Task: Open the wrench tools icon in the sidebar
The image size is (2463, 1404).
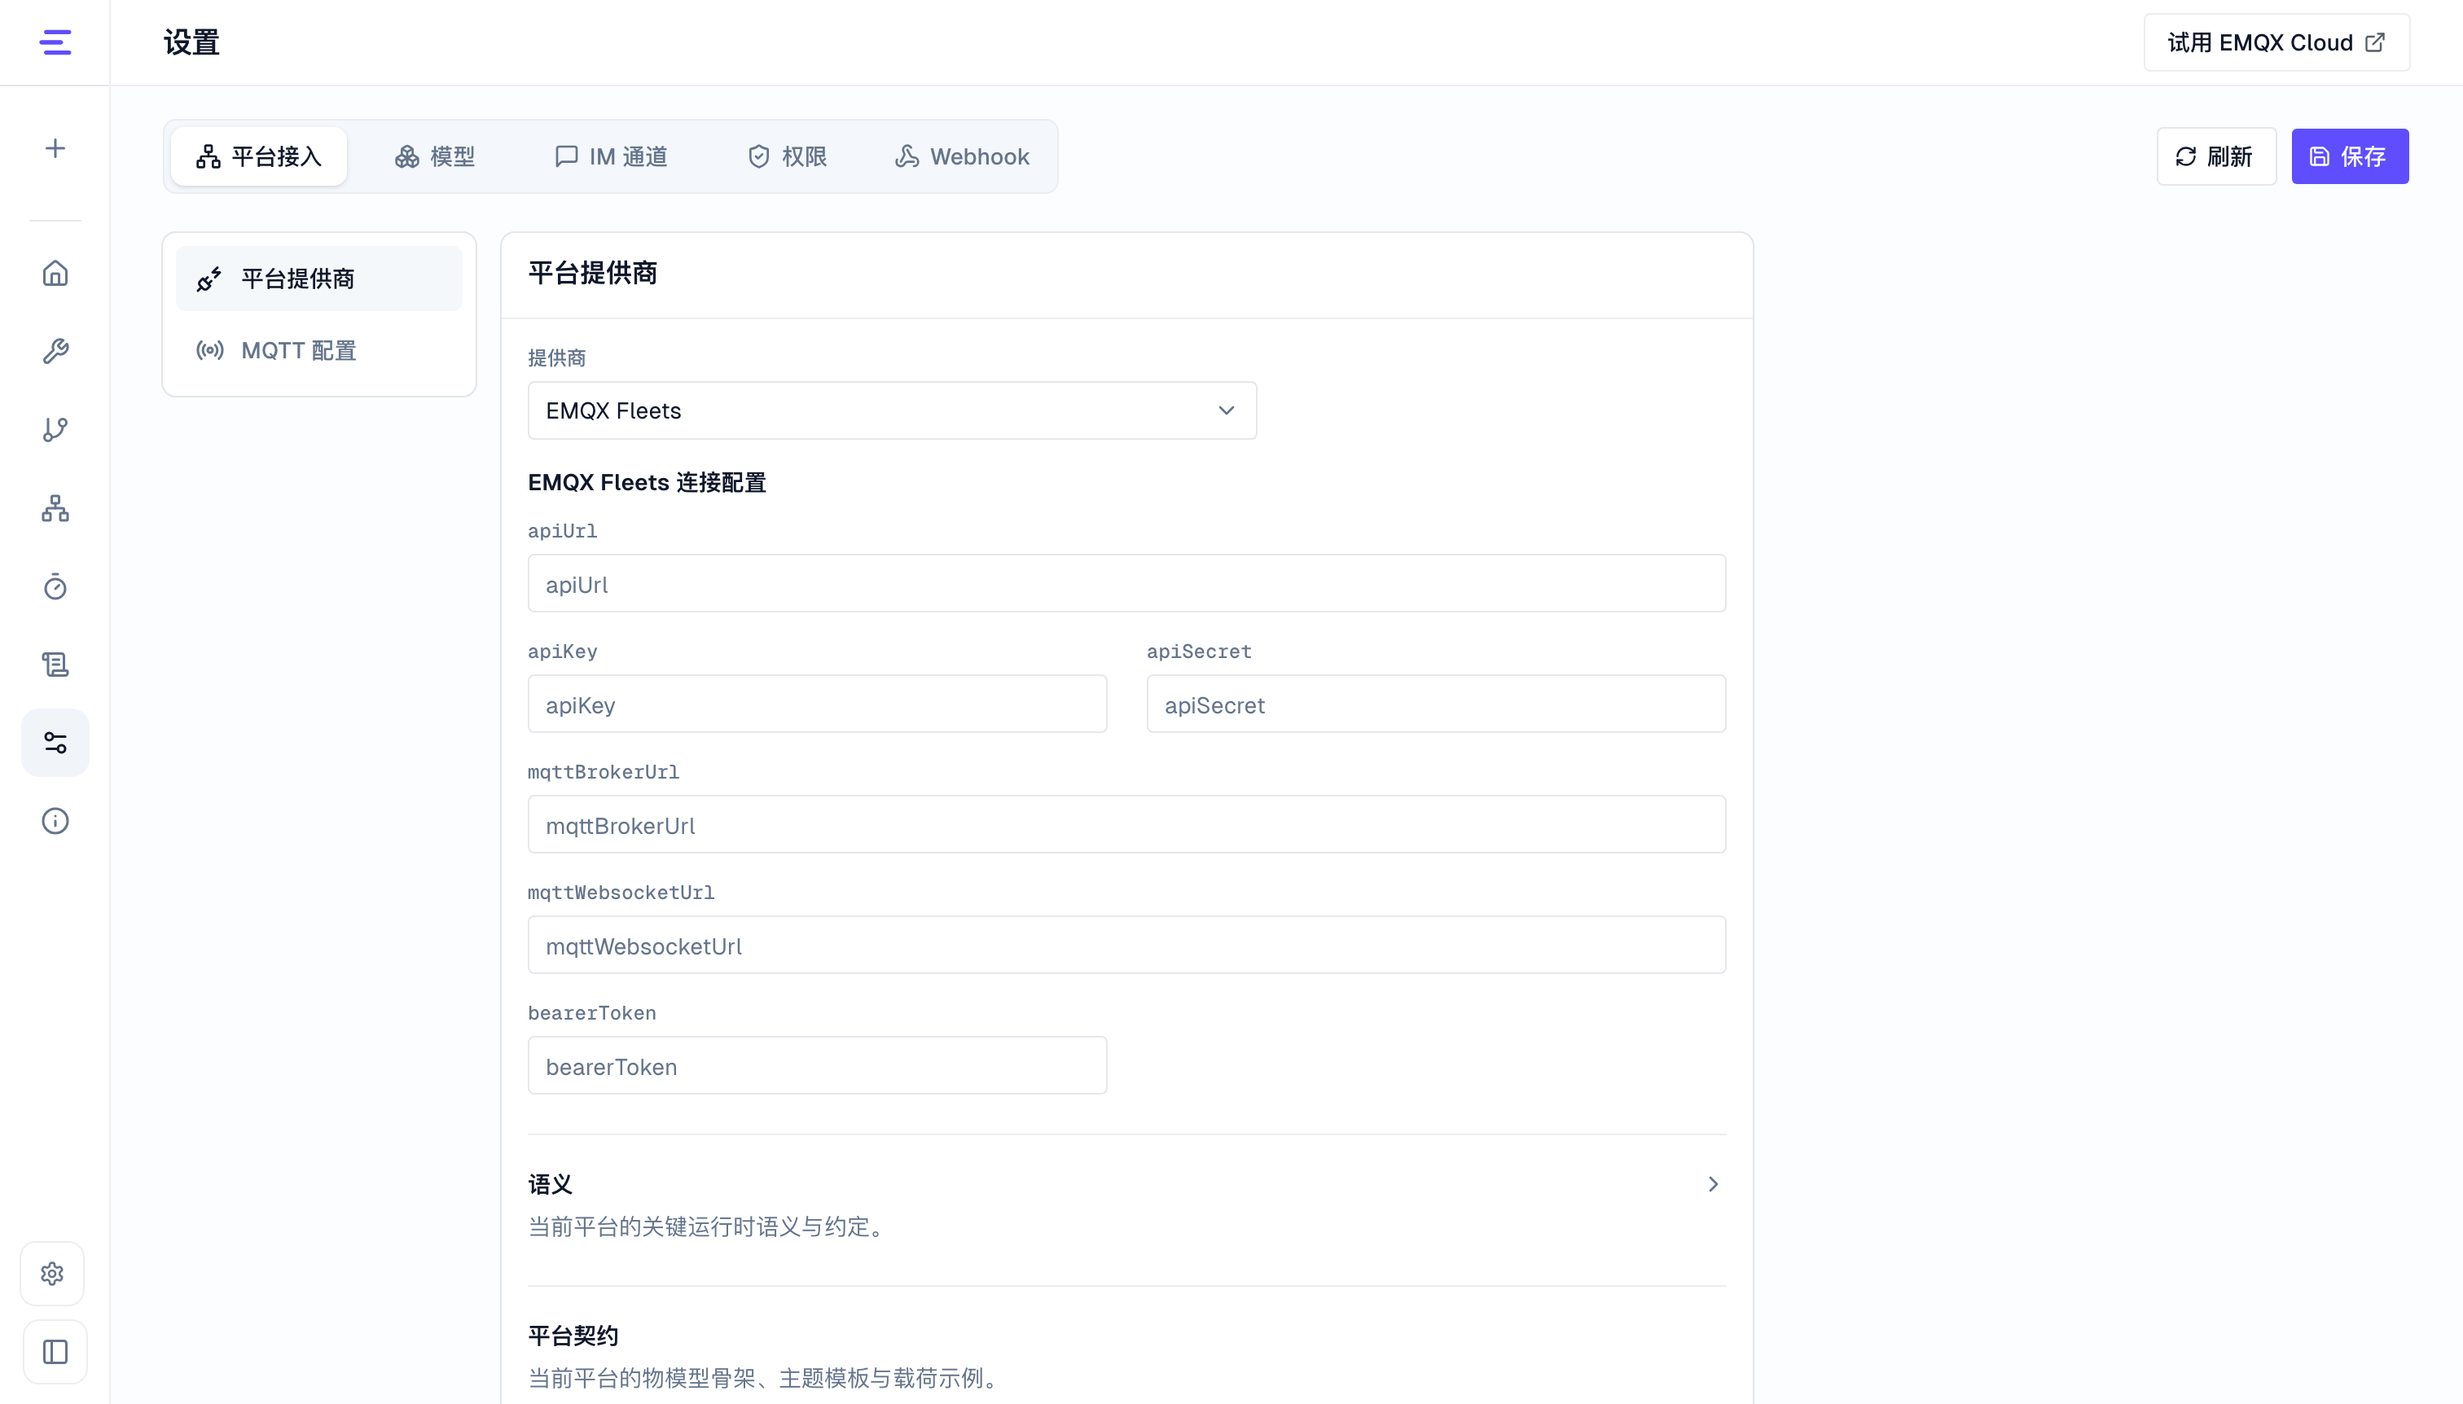Action: pyautogui.click(x=55, y=351)
